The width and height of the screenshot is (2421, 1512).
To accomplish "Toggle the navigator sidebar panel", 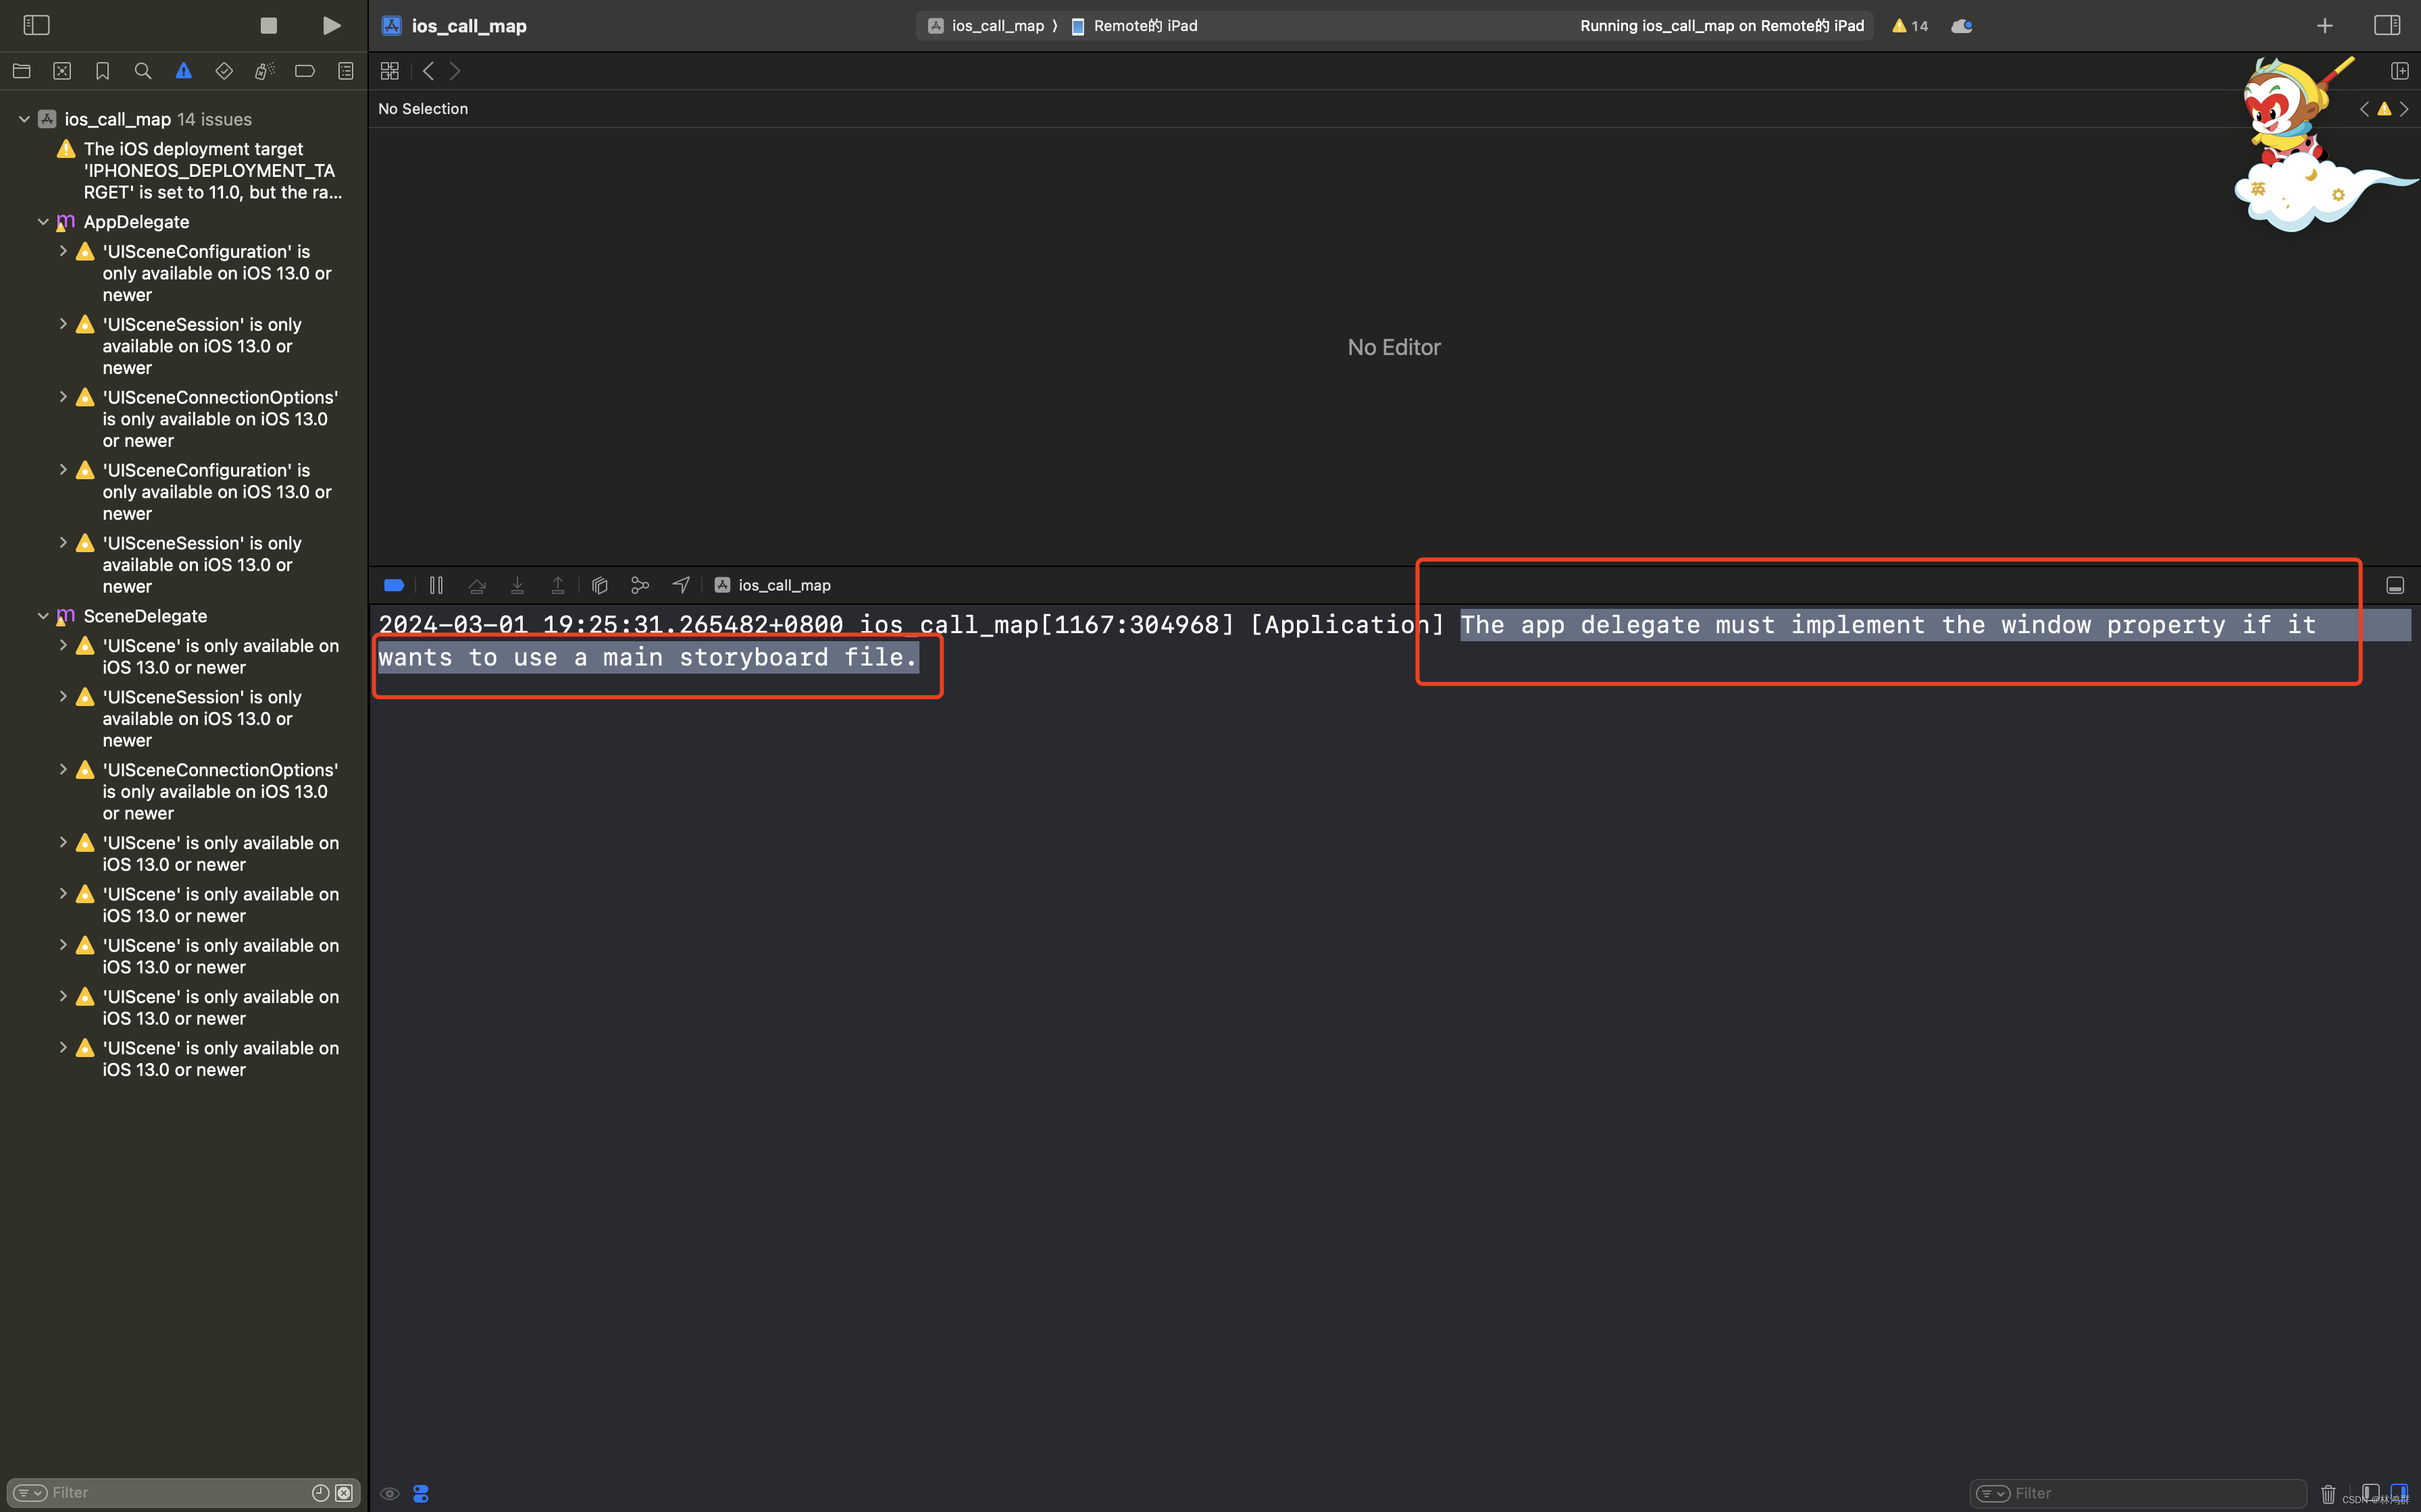I will click(36, 25).
